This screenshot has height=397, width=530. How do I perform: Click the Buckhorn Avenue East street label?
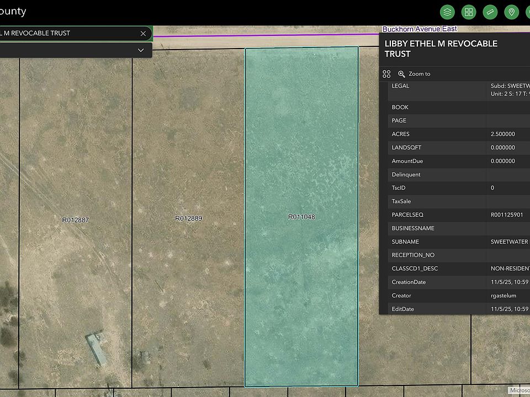[420, 29]
